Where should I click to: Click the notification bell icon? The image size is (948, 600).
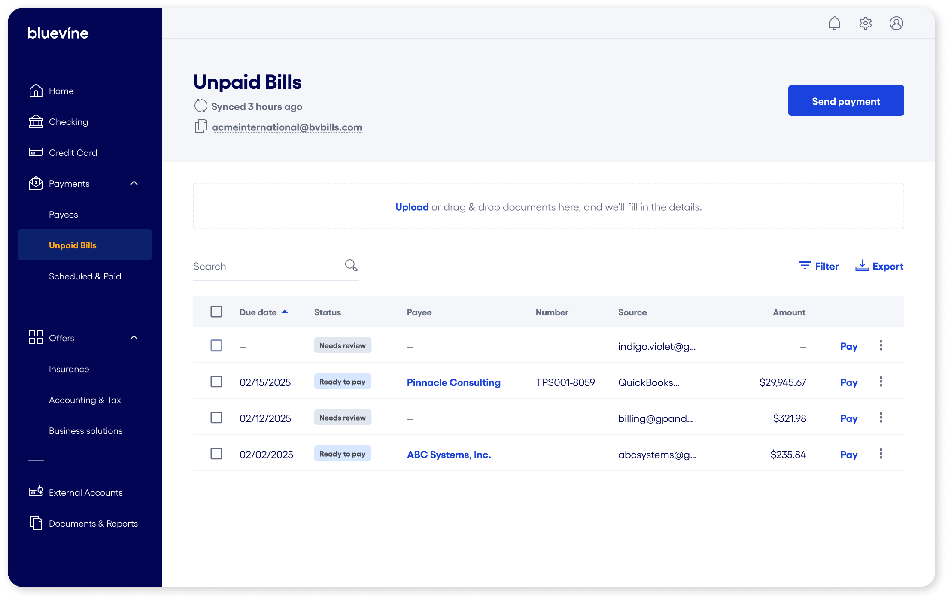tap(835, 23)
